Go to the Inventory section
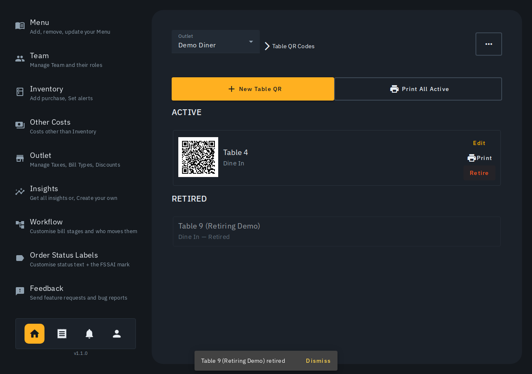532x374 pixels. 76,93
